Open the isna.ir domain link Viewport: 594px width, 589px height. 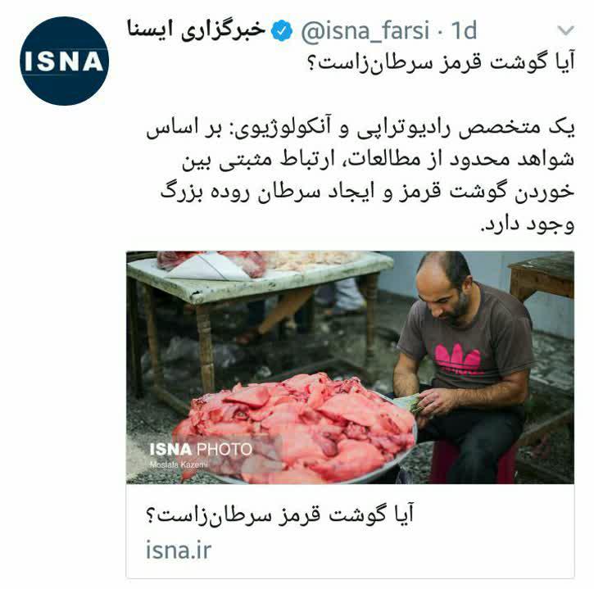click(x=179, y=550)
